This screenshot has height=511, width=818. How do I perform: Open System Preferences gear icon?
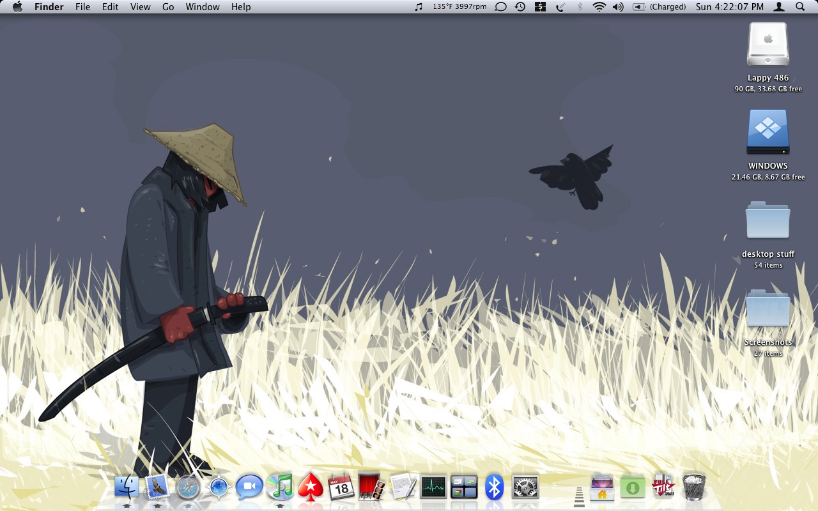(525, 487)
